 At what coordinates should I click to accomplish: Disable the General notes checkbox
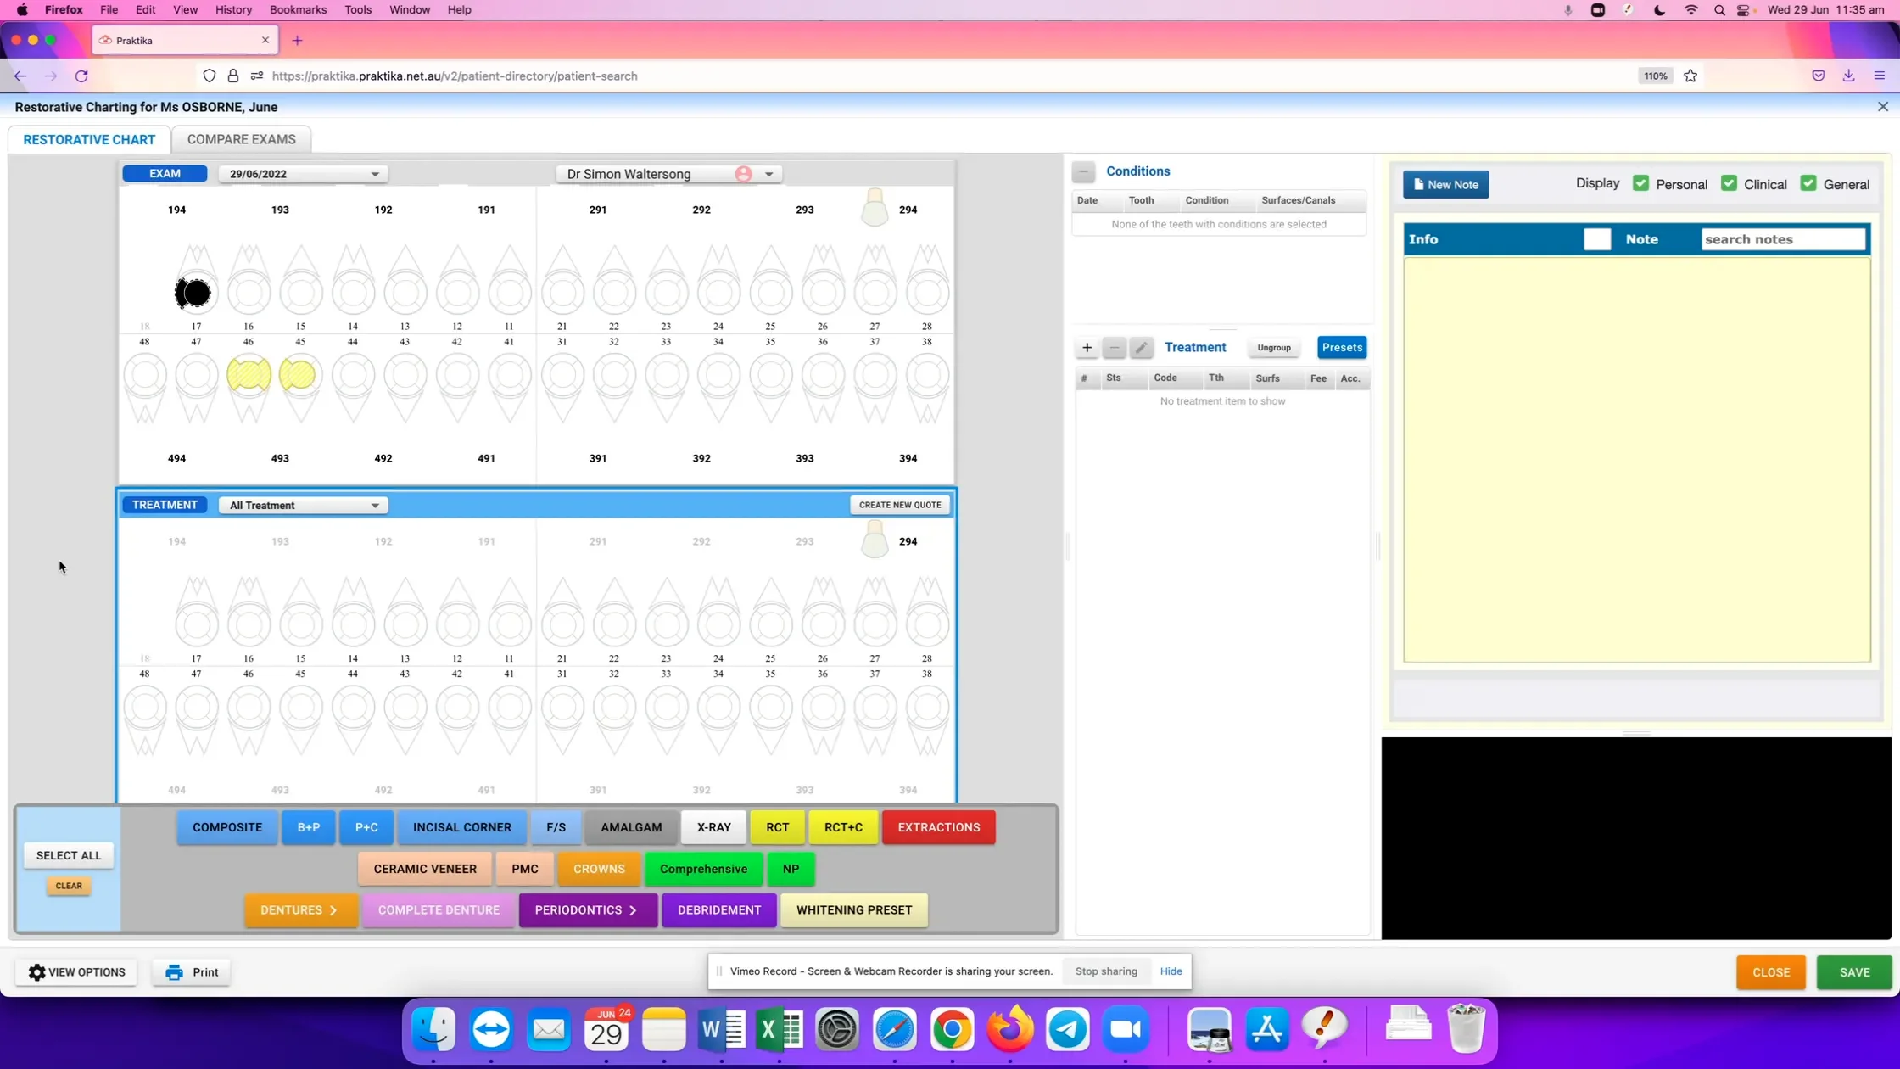click(1808, 183)
